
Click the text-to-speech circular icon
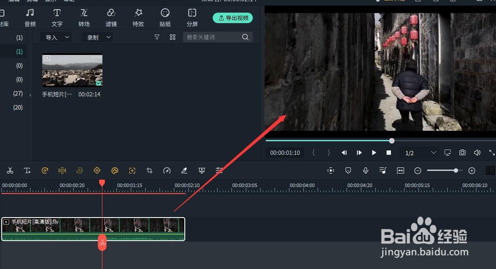coord(80,171)
